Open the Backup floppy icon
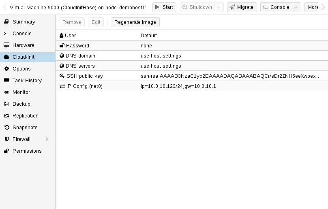The width and height of the screenshot is (328, 209). point(7,104)
